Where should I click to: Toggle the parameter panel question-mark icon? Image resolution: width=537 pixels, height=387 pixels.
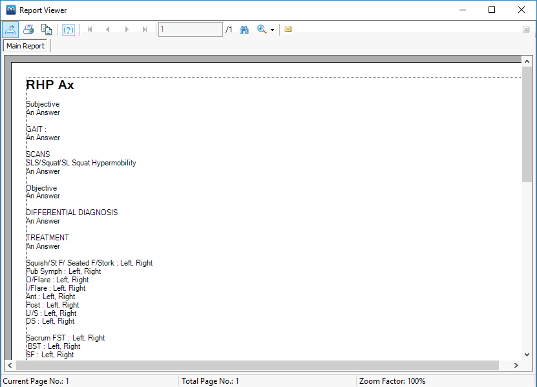pos(68,30)
